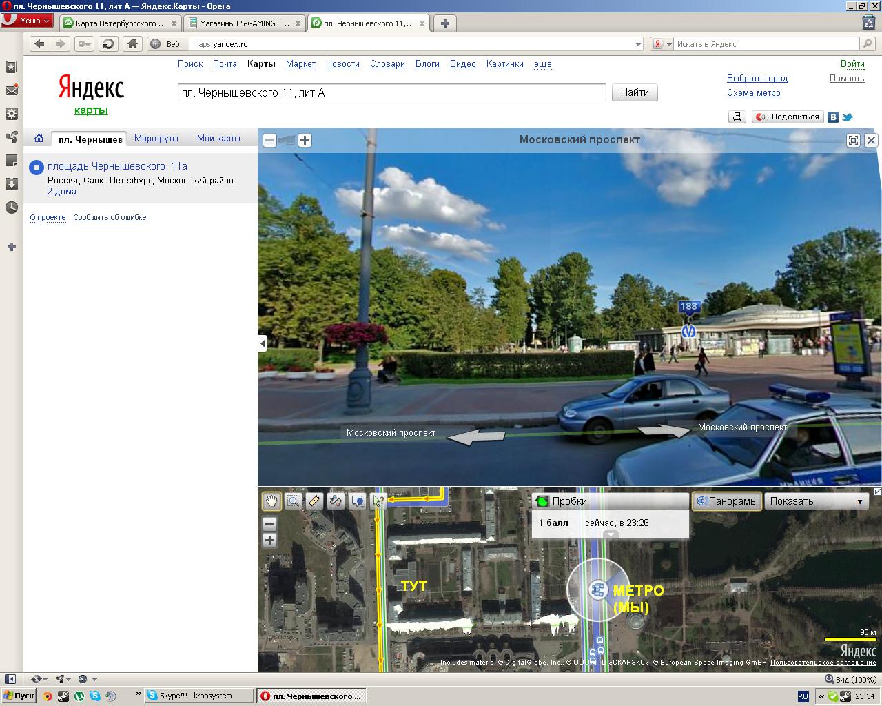
Task: Open Opera Unite status bar dropdown
Action: click(x=63, y=679)
